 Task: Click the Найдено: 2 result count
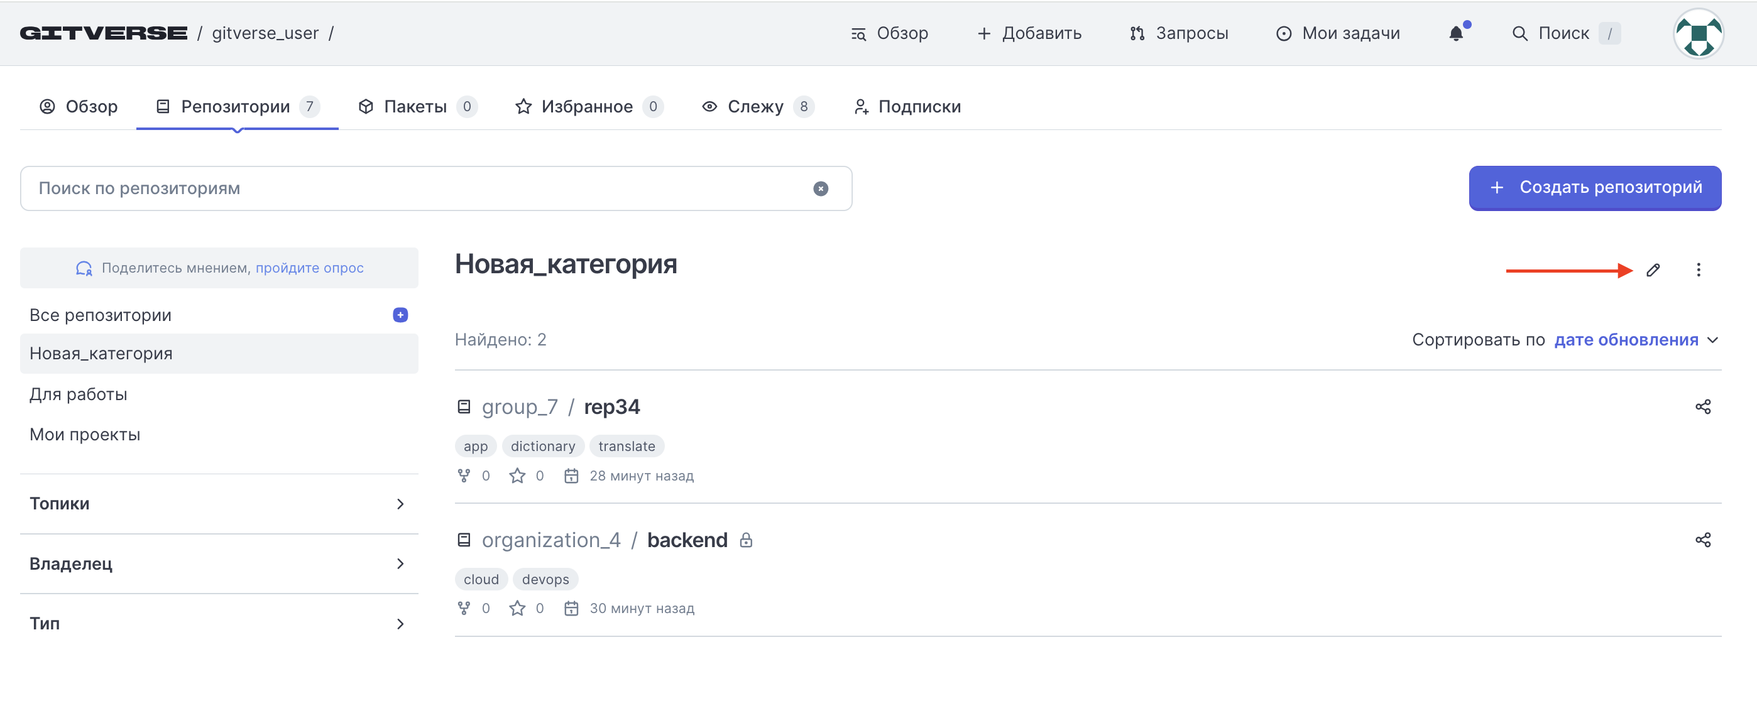tap(501, 340)
